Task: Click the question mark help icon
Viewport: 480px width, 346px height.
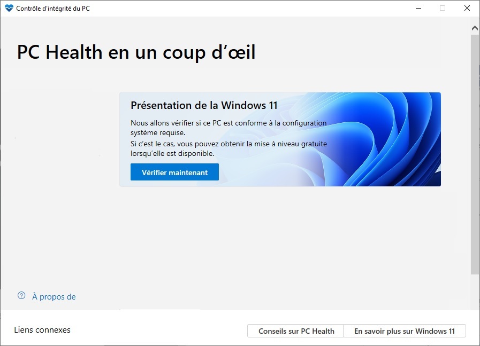Action: click(x=21, y=295)
